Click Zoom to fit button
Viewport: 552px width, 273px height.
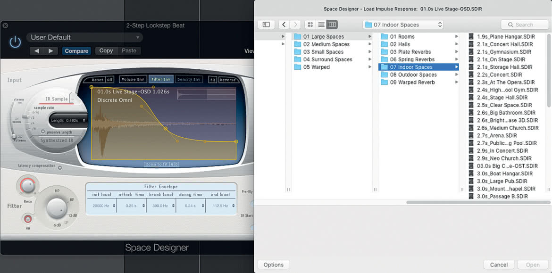[x=157, y=164]
